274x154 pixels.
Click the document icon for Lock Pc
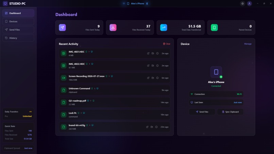[64, 115]
